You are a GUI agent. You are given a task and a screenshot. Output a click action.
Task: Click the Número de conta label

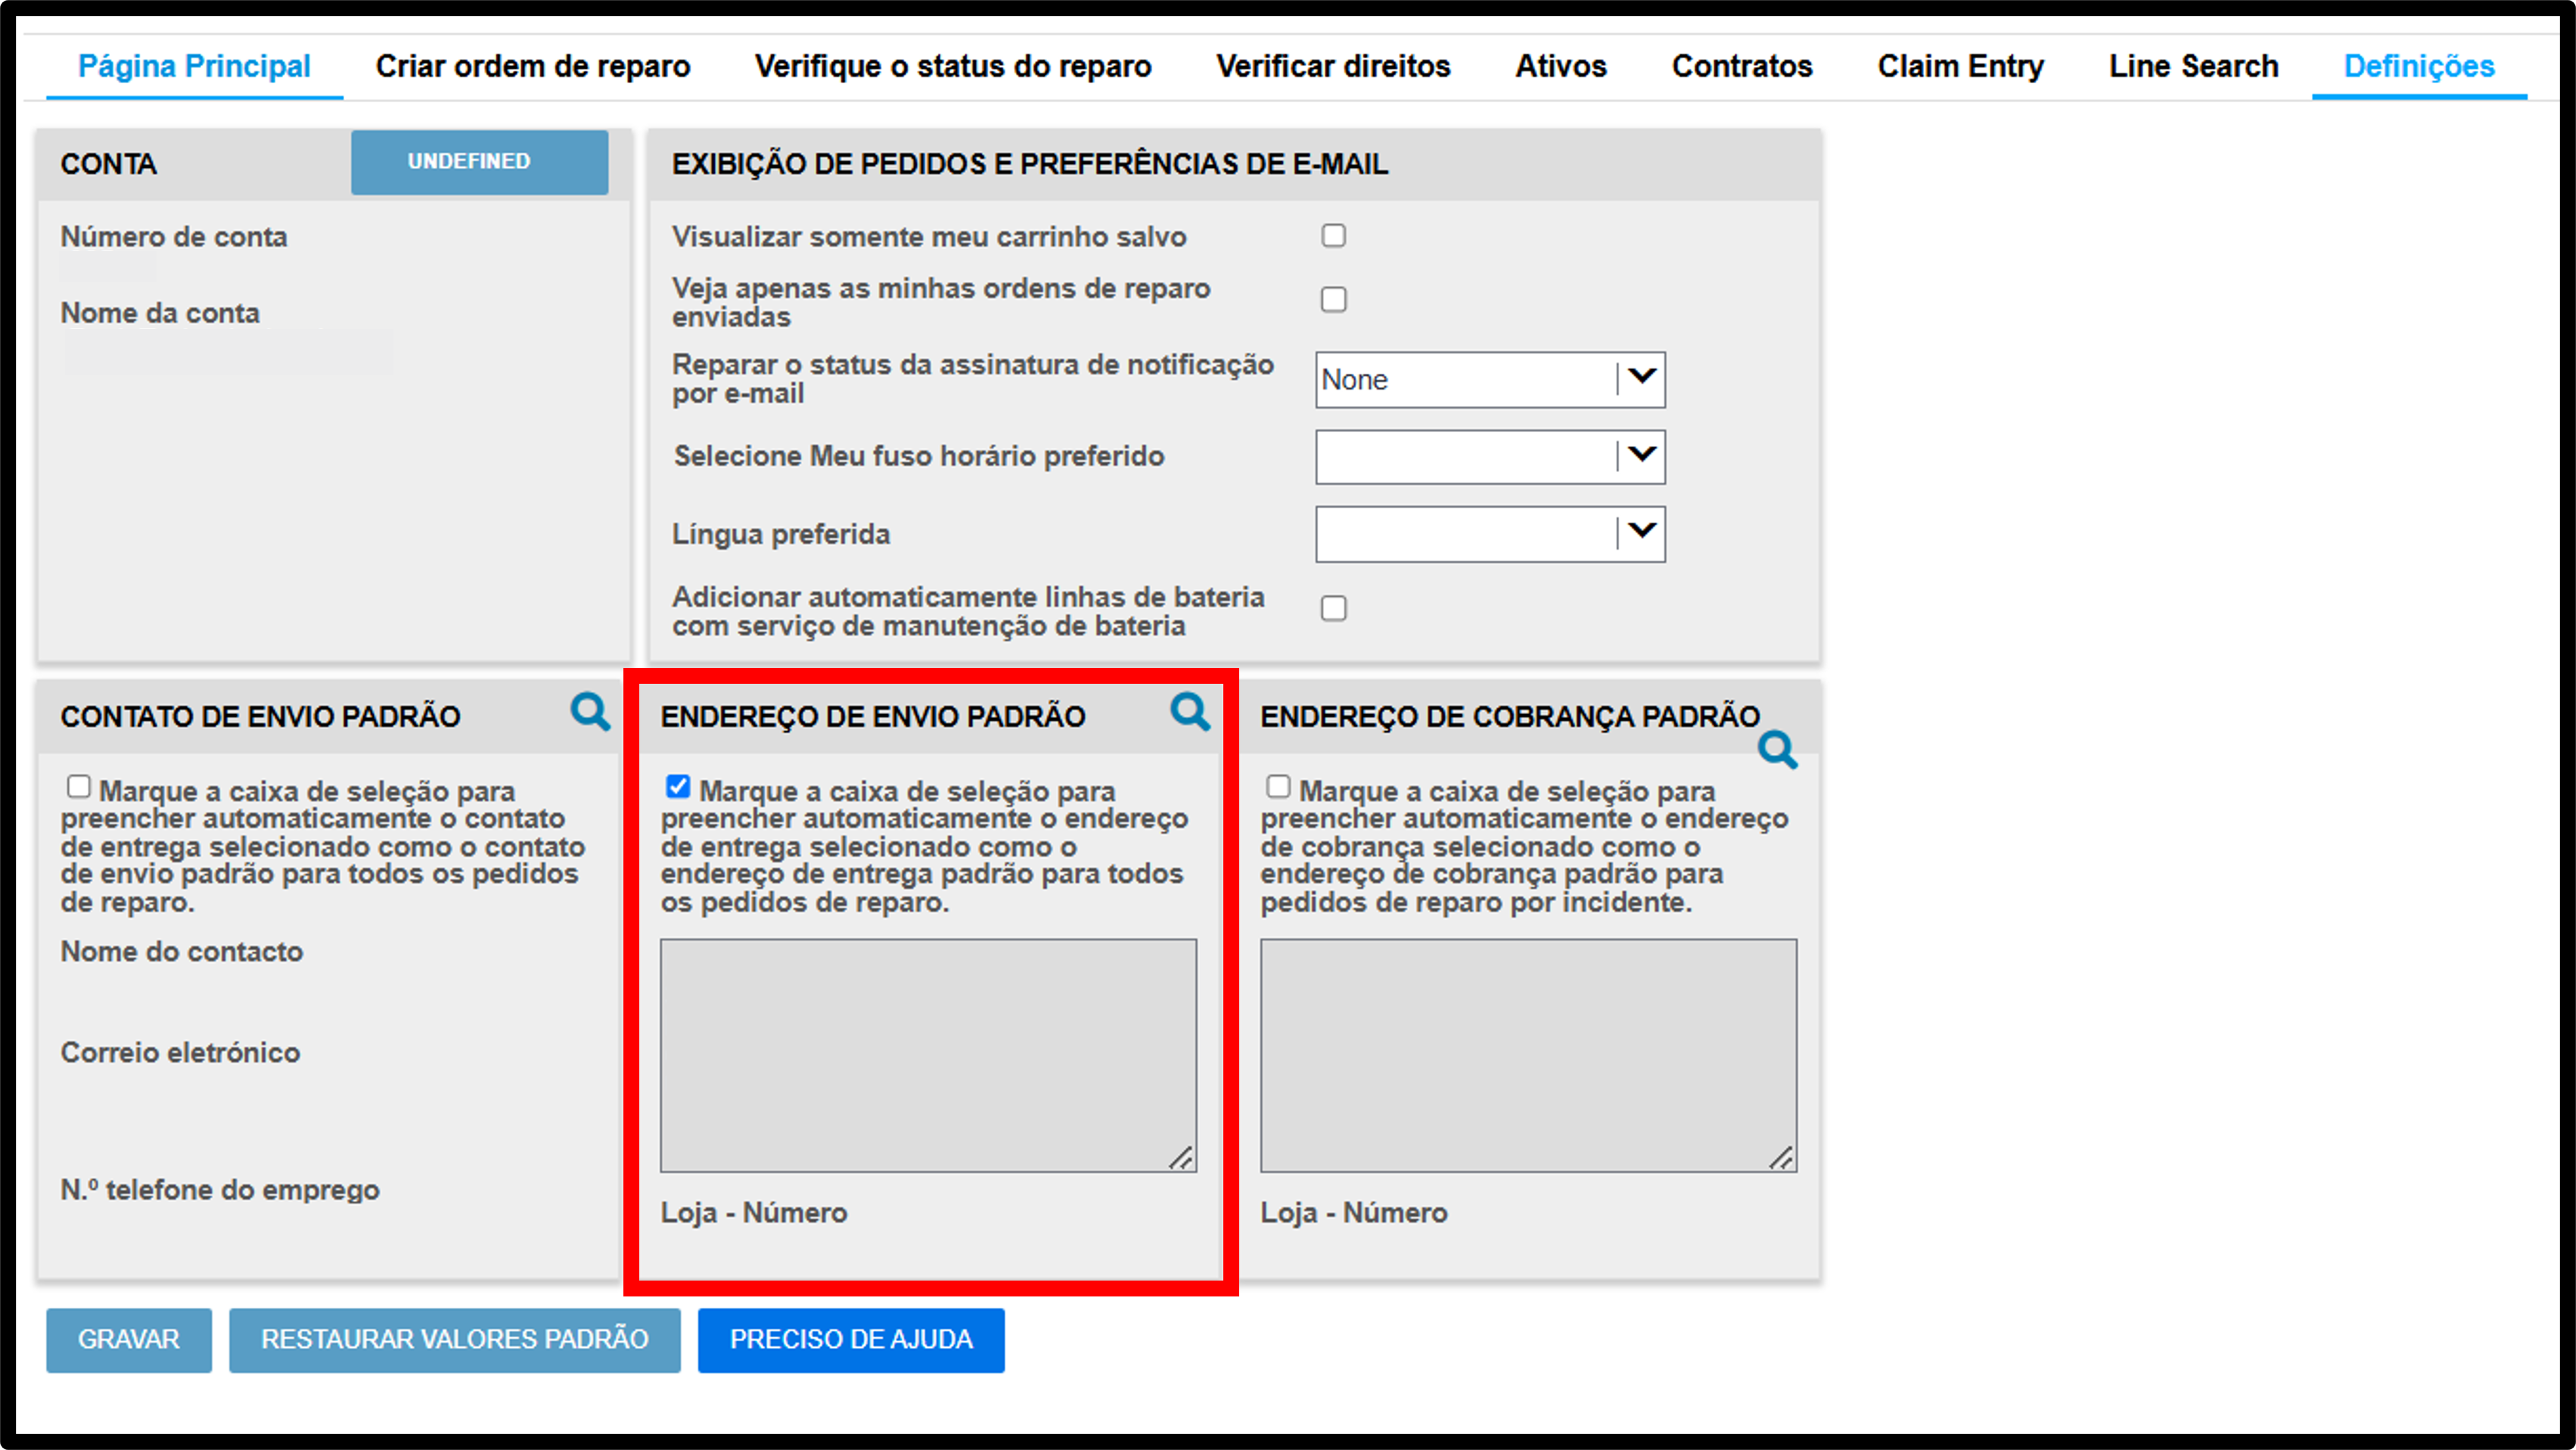coord(174,237)
